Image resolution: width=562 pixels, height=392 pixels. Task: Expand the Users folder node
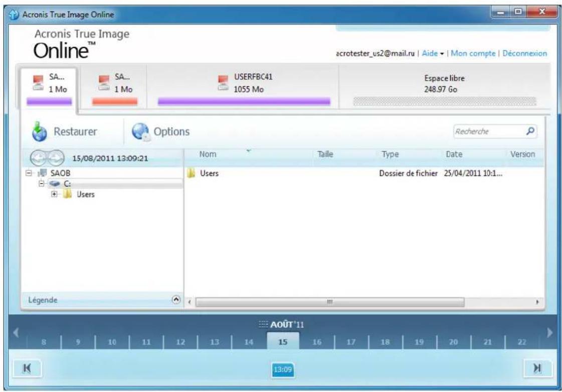click(54, 194)
